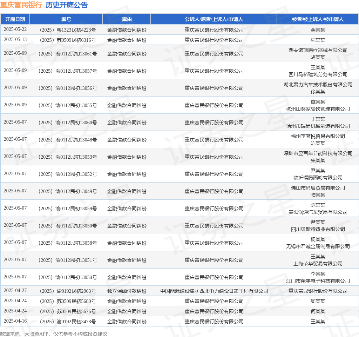Screen dimensions: 359x337
Task: Select case number 渝0112民初13053号
Action: point(68,157)
